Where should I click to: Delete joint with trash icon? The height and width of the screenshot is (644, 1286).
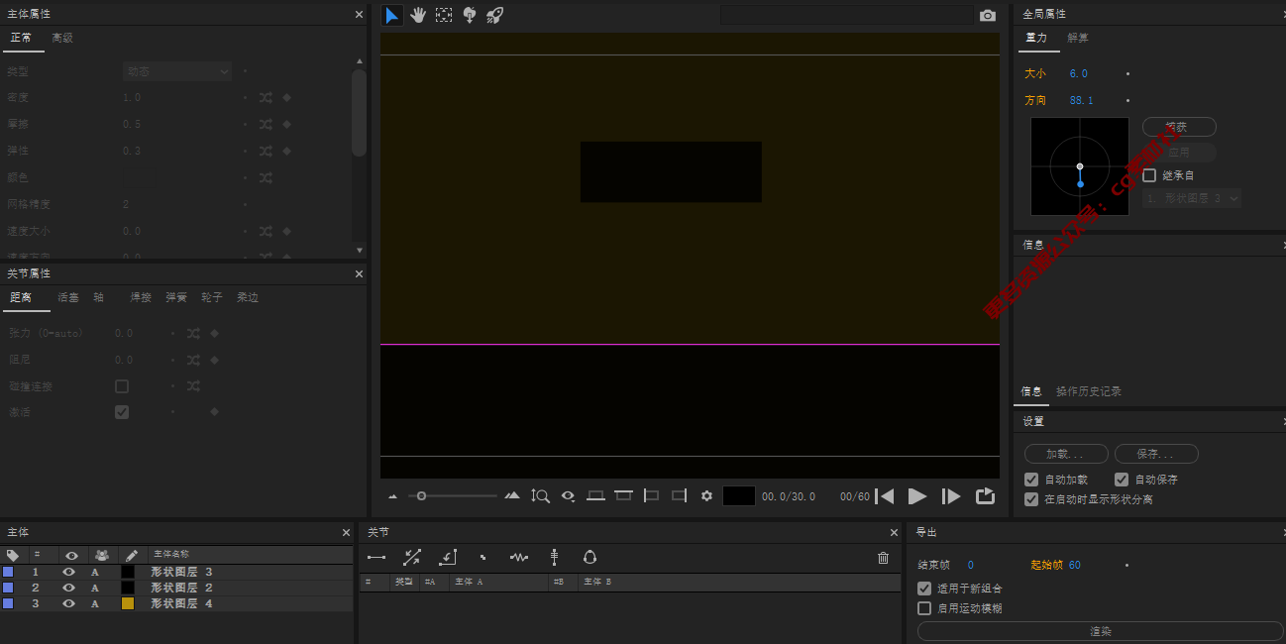click(x=884, y=558)
